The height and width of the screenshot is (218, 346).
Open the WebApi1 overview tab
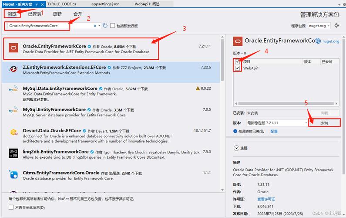click(147, 4)
